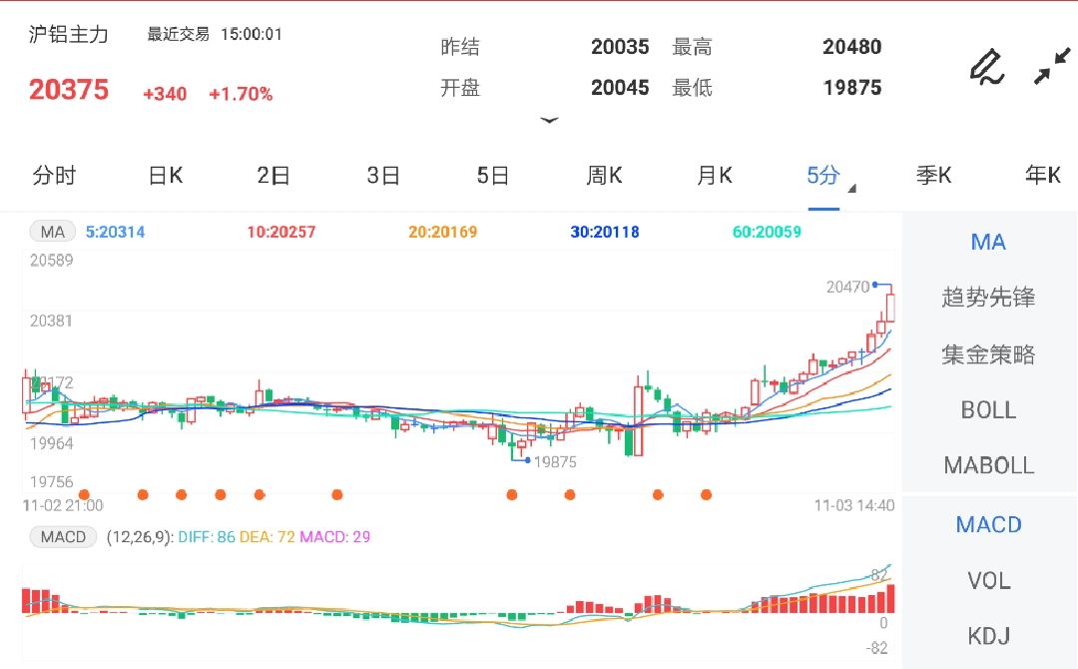This screenshot has height=669, width=1078.
Task: Click the 19875 low marker on chart
Action: coord(555,462)
